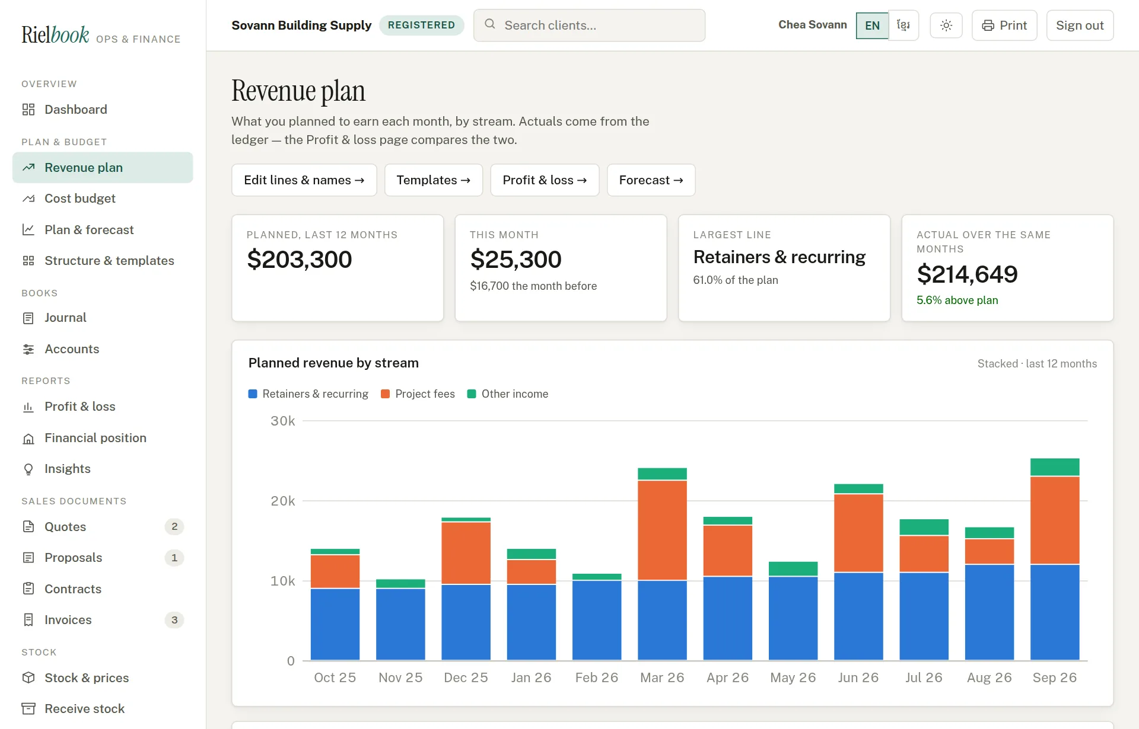Open Templates link button
The height and width of the screenshot is (729, 1139).
tap(434, 180)
